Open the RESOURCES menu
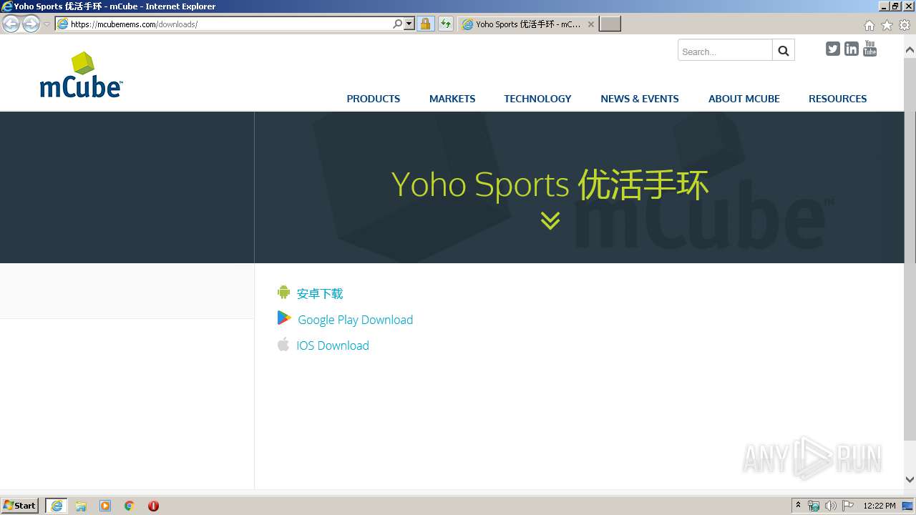916x515 pixels. [x=837, y=99]
